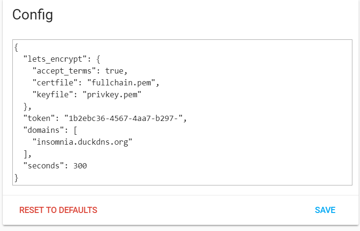Click the closing bracket of domains array
The height and width of the screenshot is (231, 360).
coord(26,154)
